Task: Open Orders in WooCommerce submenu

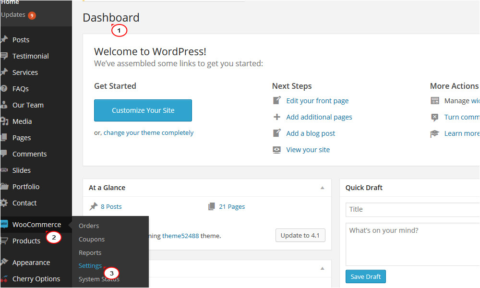Action: pyautogui.click(x=89, y=226)
